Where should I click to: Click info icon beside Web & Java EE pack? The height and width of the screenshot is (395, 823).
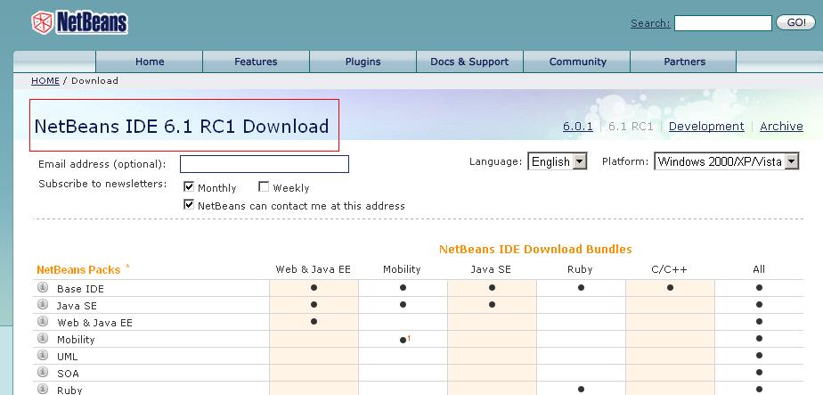click(x=43, y=321)
